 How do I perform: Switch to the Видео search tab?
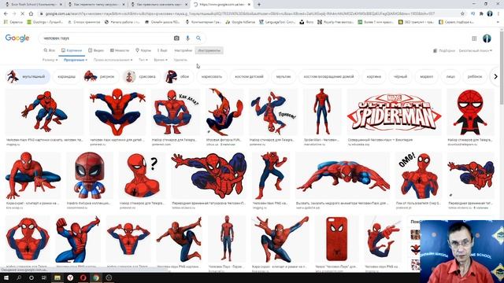pos(96,50)
